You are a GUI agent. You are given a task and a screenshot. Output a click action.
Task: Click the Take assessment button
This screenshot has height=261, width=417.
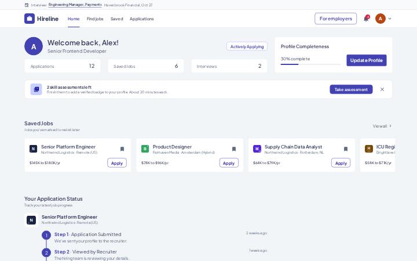click(x=351, y=89)
